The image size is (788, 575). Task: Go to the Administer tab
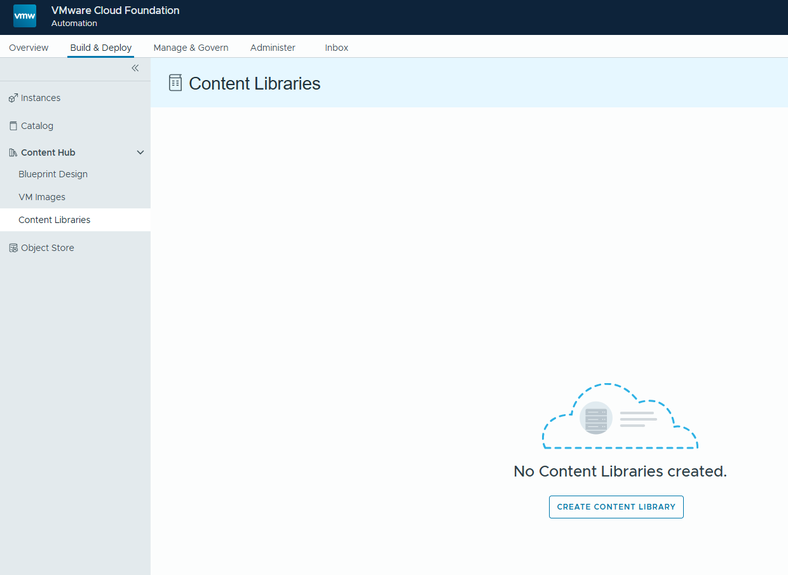[273, 48]
